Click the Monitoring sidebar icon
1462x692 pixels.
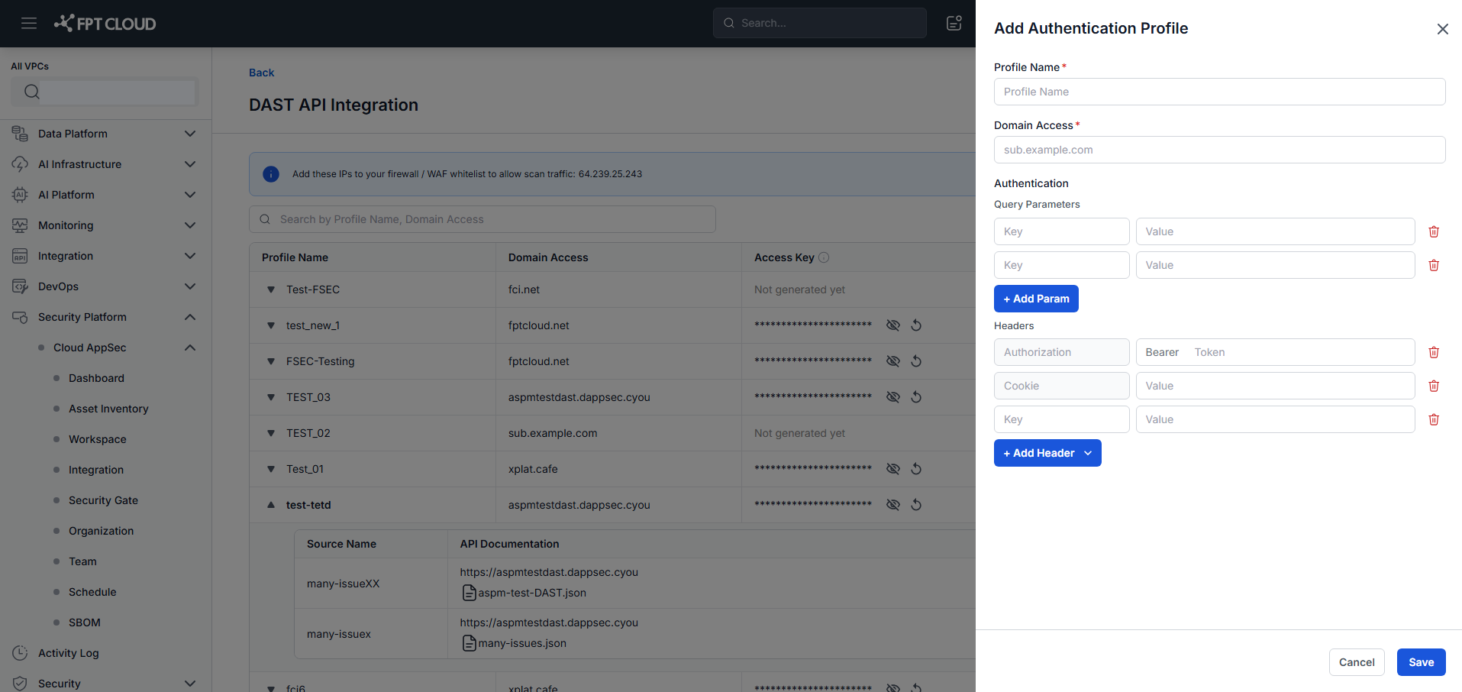pyautogui.click(x=20, y=225)
